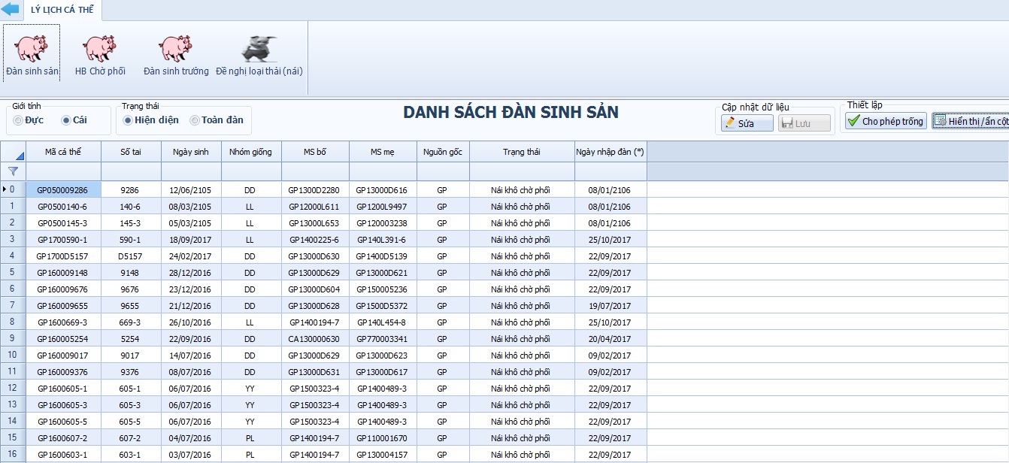This screenshot has height=463, width=1009.
Task: Click MS mẹ cell GP770003341
Action: click(383, 339)
